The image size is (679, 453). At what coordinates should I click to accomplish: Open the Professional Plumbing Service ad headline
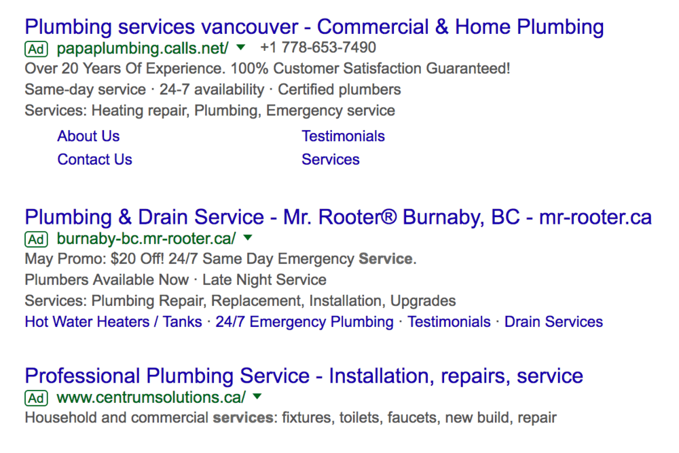pyautogui.click(x=304, y=376)
